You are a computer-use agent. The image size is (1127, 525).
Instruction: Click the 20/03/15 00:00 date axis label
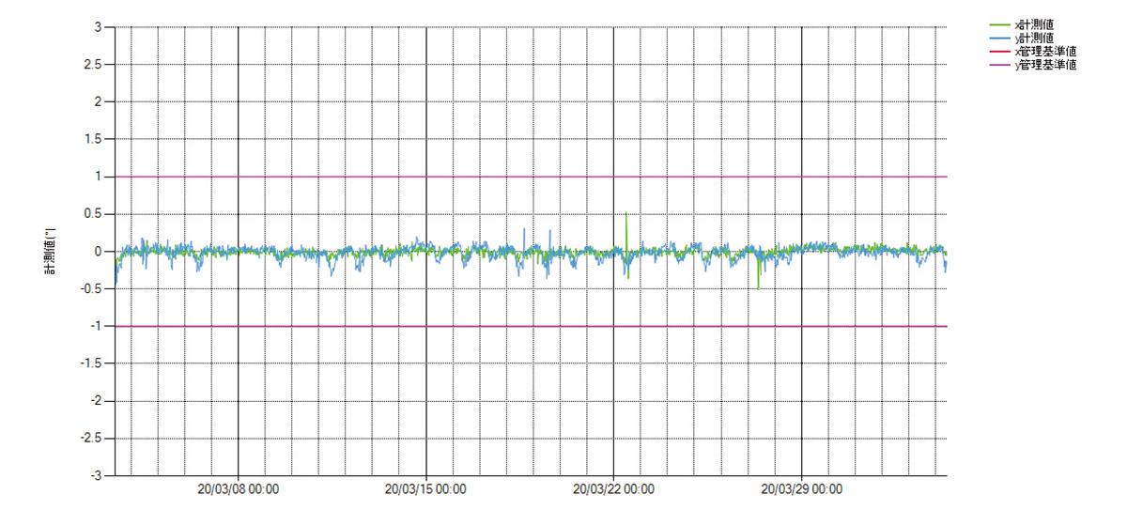point(426,489)
